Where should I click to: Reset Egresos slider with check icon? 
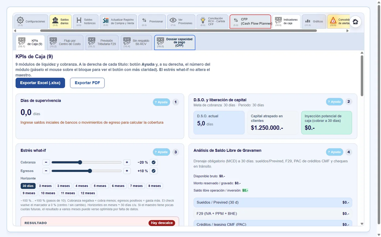[x=154, y=171]
